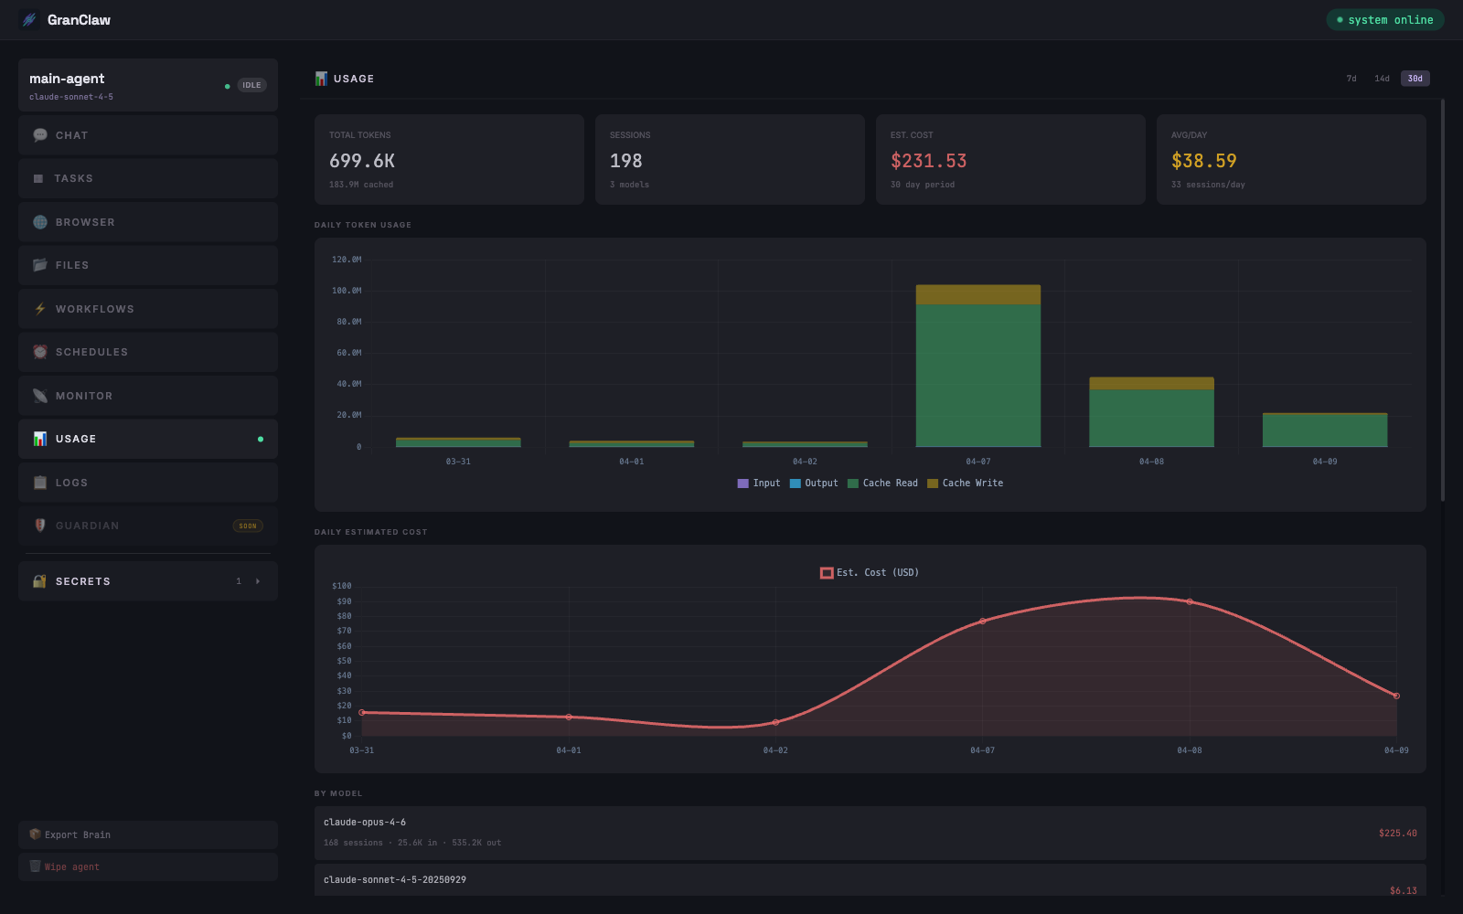
Task: Click the Logs icon
Action: click(39, 482)
